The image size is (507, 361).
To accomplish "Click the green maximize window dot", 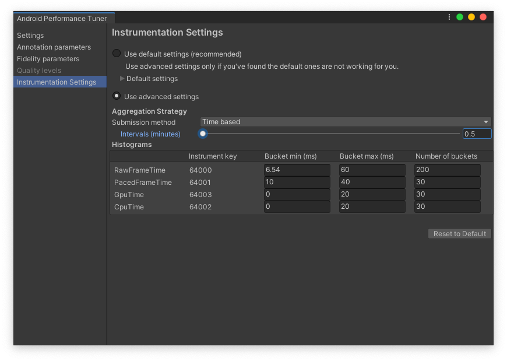I will point(460,17).
